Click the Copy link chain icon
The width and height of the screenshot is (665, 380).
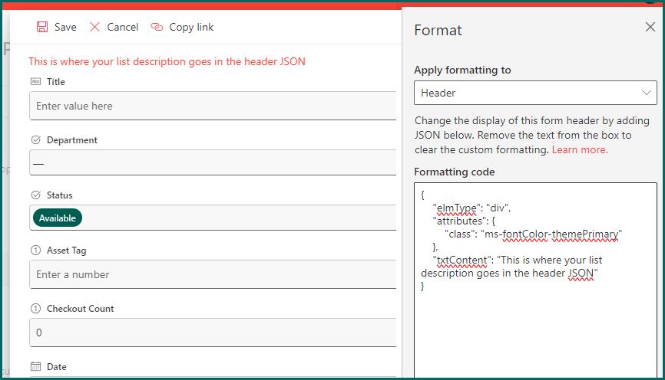[157, 27]
